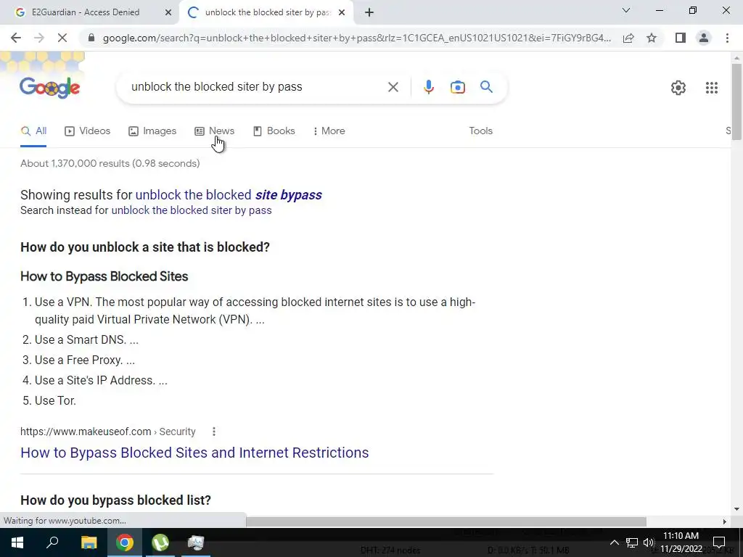The height and width of the screenshot is (557, 743).
Task: Show hidden system tray icons
Action: (614, 542)
